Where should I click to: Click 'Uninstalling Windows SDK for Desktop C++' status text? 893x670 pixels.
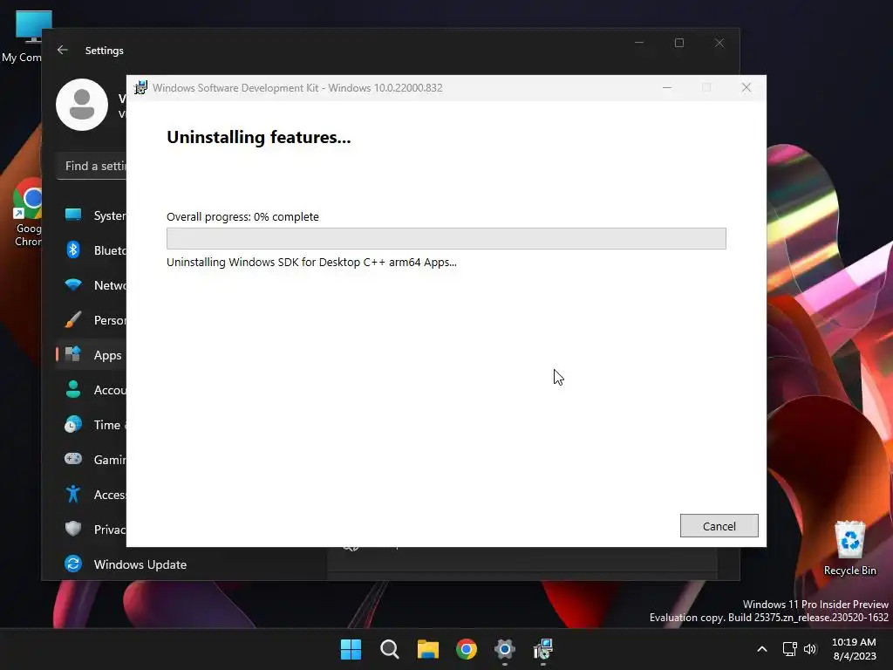311,262
